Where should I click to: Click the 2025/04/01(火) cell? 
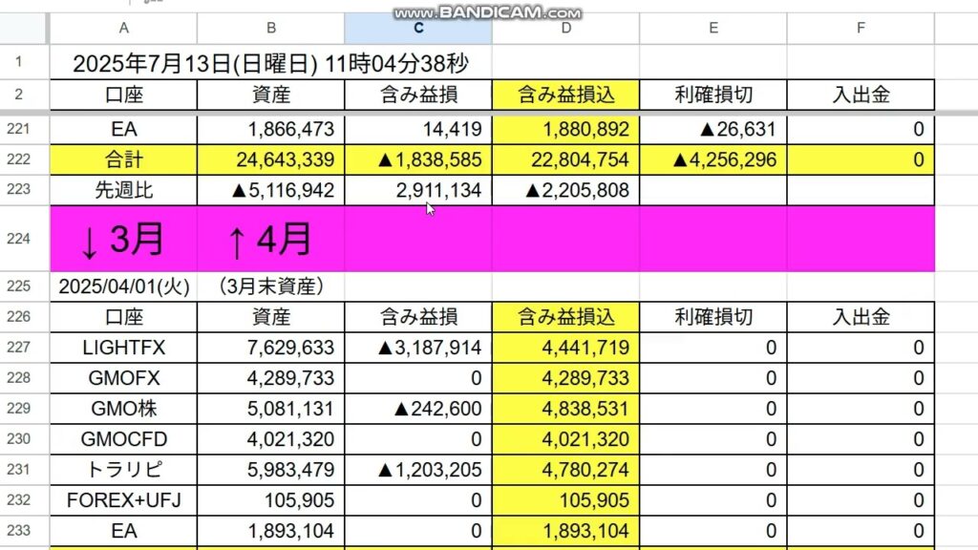click(123, 286)
